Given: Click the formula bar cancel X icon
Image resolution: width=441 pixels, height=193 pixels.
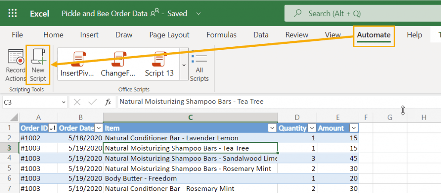Looking at the screenshot, I should tap(77, 102).
